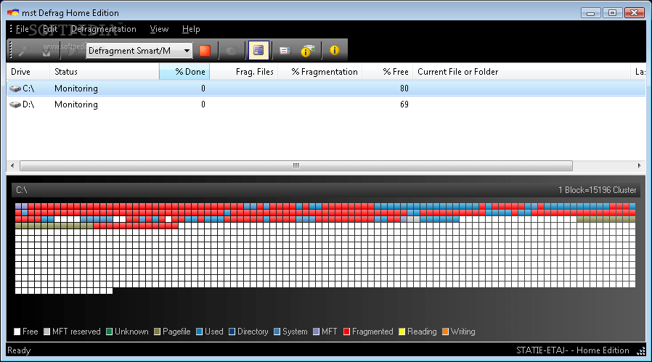
Task: Select the C:\ drive row
Action: pos(326,88)
